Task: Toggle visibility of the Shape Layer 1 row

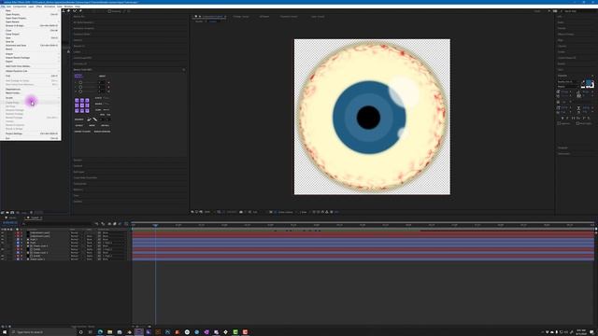Action: 3,259
